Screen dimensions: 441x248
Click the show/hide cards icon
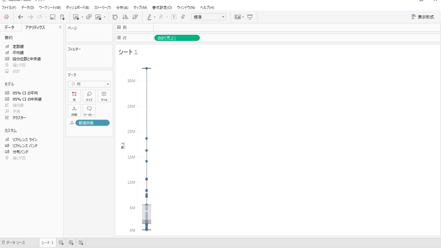coord(238,17)
